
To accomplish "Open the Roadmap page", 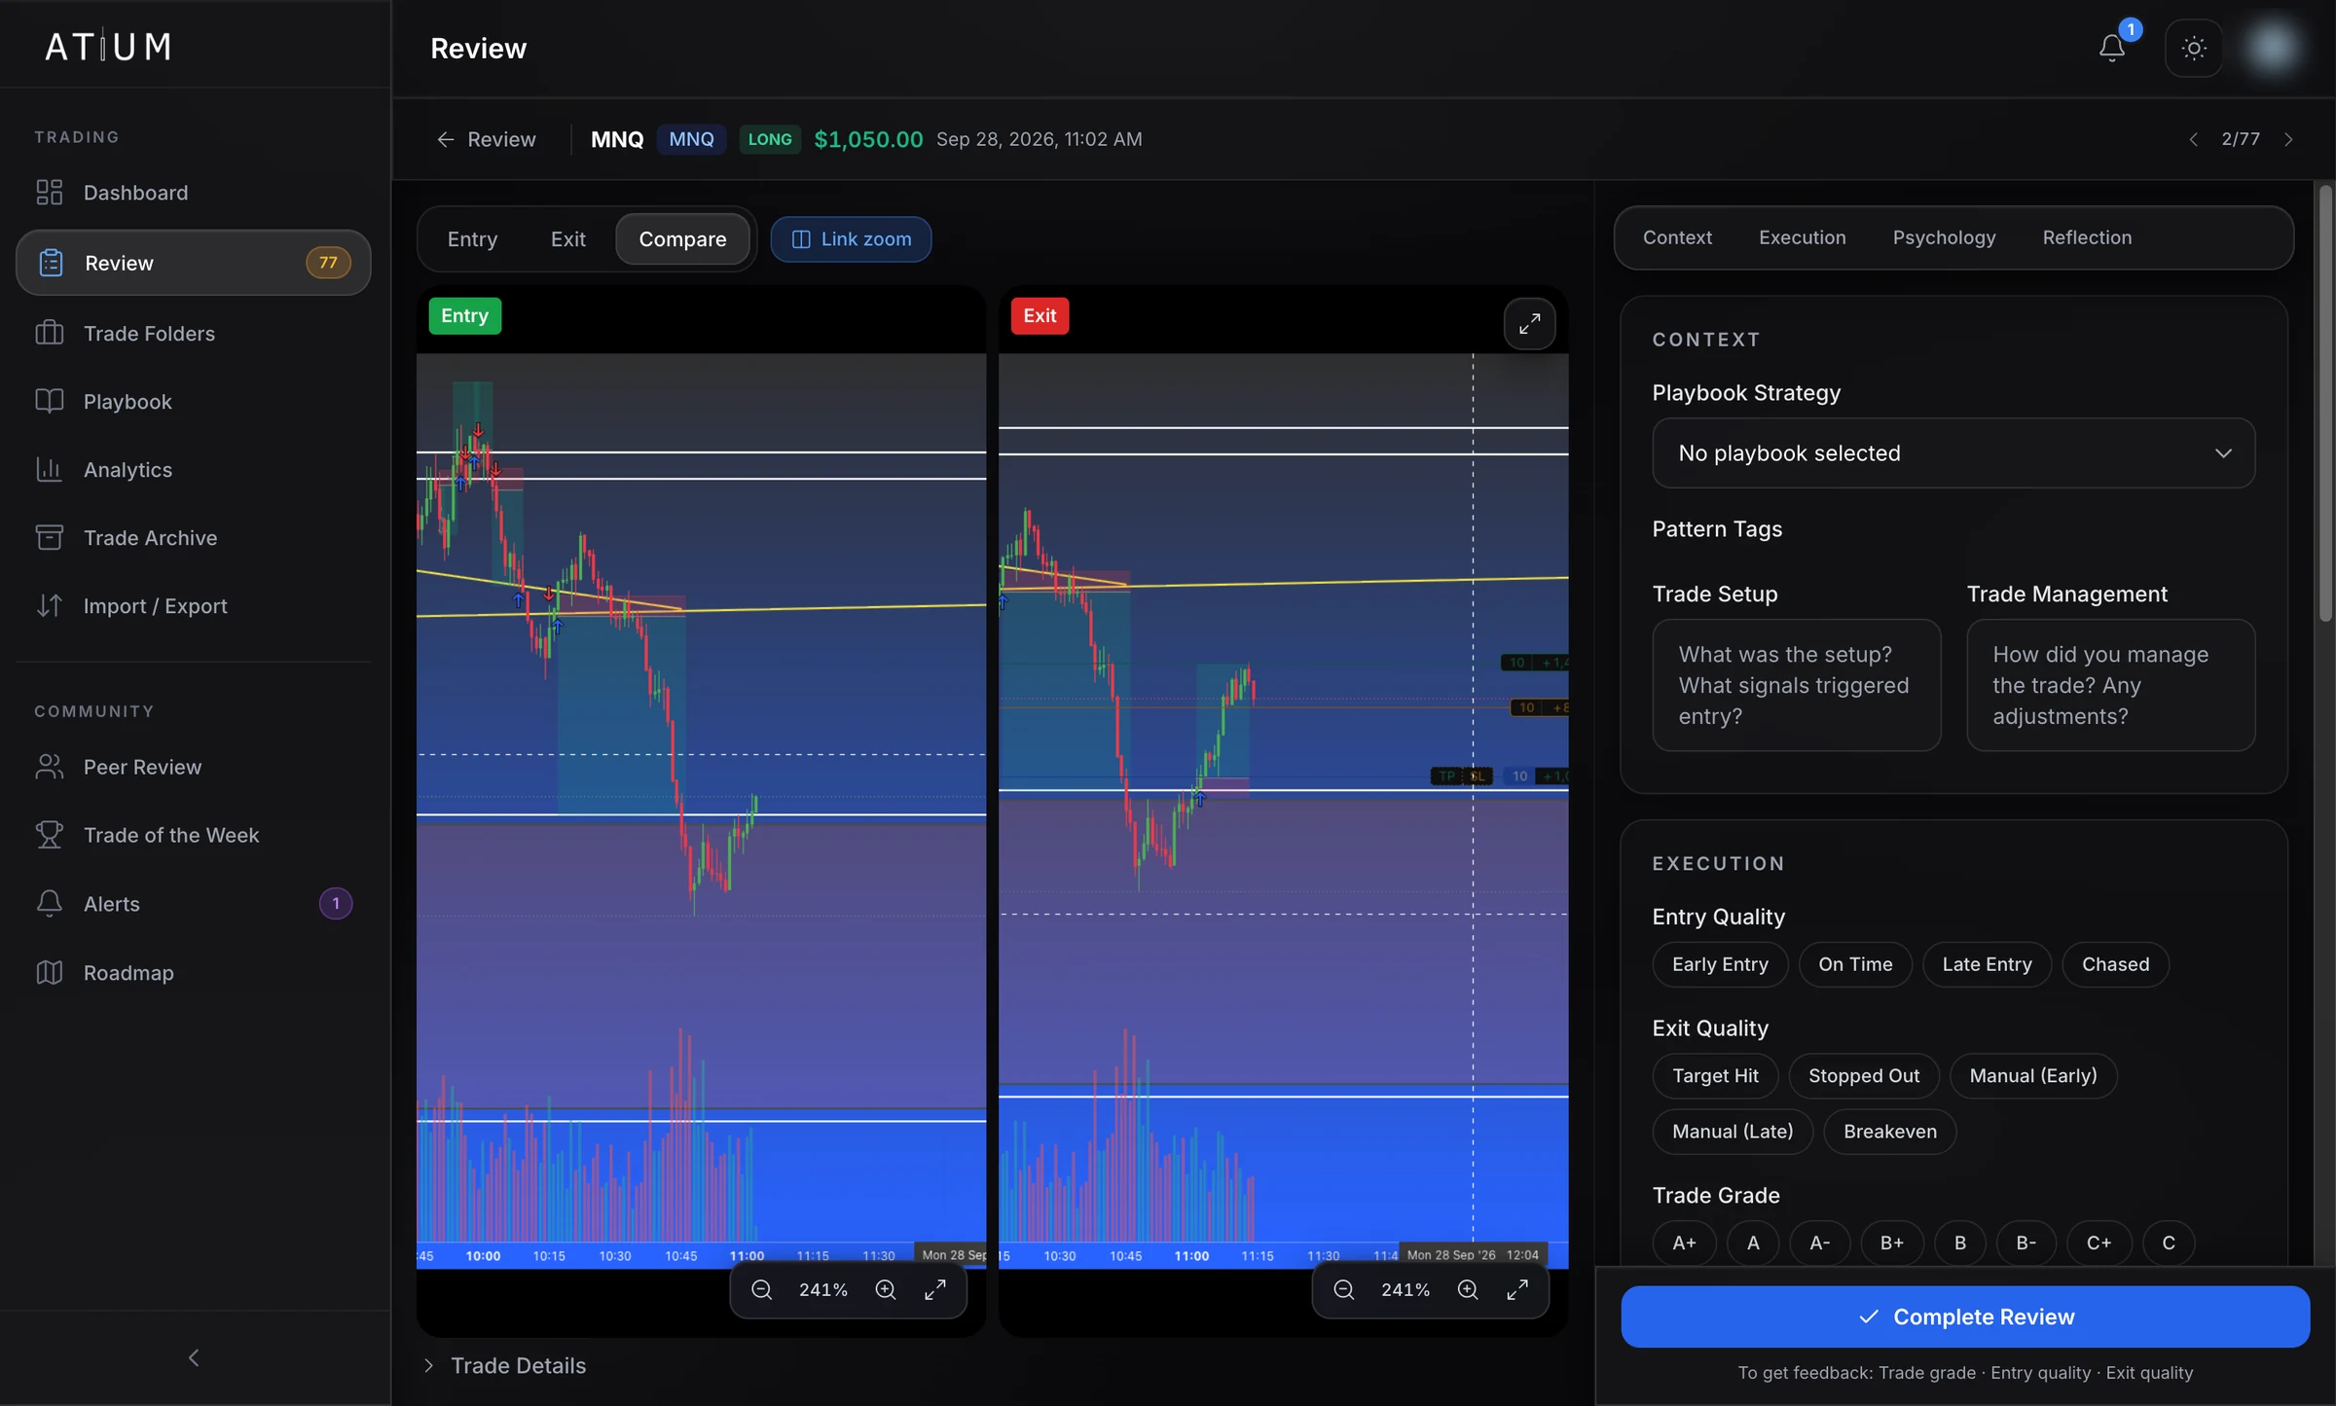I will pyautogui.click(x=193, y=973).
